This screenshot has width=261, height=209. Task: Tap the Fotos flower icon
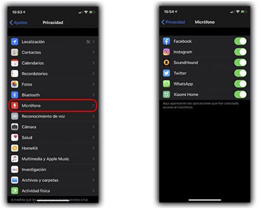(x=15, y=84)
